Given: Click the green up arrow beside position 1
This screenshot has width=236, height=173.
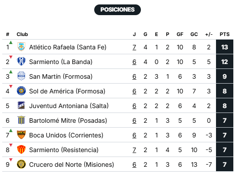Looking at the screenshot, I should pyautogui.click(x=11, y=42).
